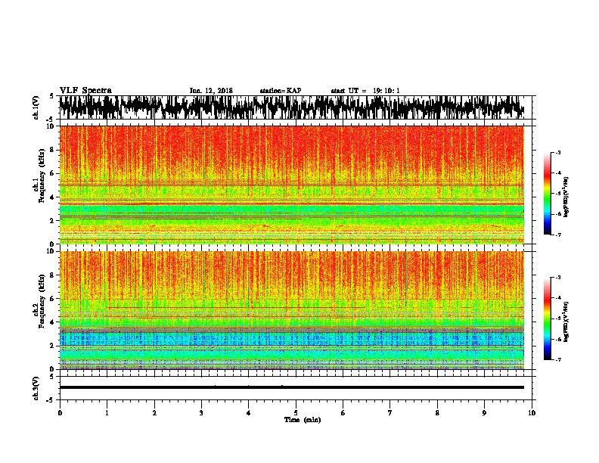
Task: Click the ch.1 colorbar log(PSD) label
Action: (x=566, y=197)
